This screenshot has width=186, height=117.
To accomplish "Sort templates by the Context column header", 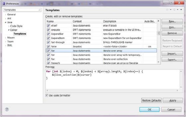I will 87,21.
